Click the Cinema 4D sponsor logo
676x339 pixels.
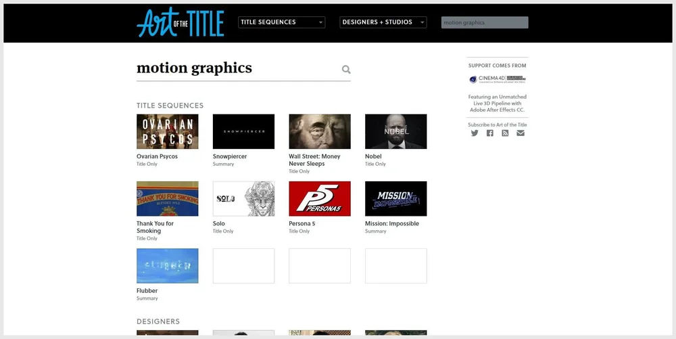point(498,79)
